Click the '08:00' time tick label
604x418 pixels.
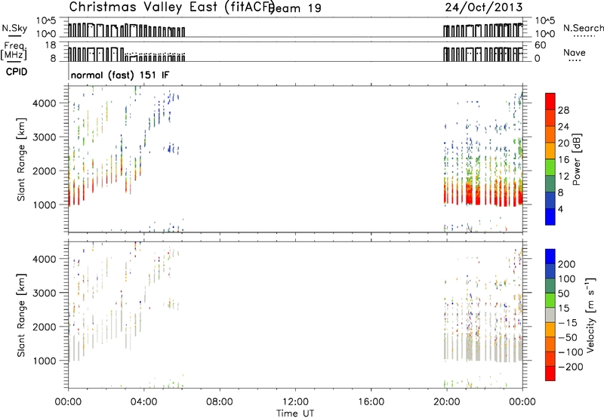coord(220,402)
